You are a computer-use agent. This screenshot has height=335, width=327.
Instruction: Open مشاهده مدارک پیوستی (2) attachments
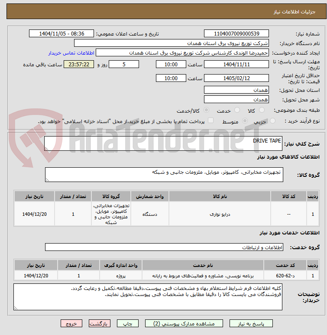(x=184, y=323)
